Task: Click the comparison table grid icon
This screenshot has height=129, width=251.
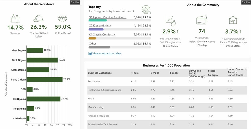Action: tap(90, 54)
